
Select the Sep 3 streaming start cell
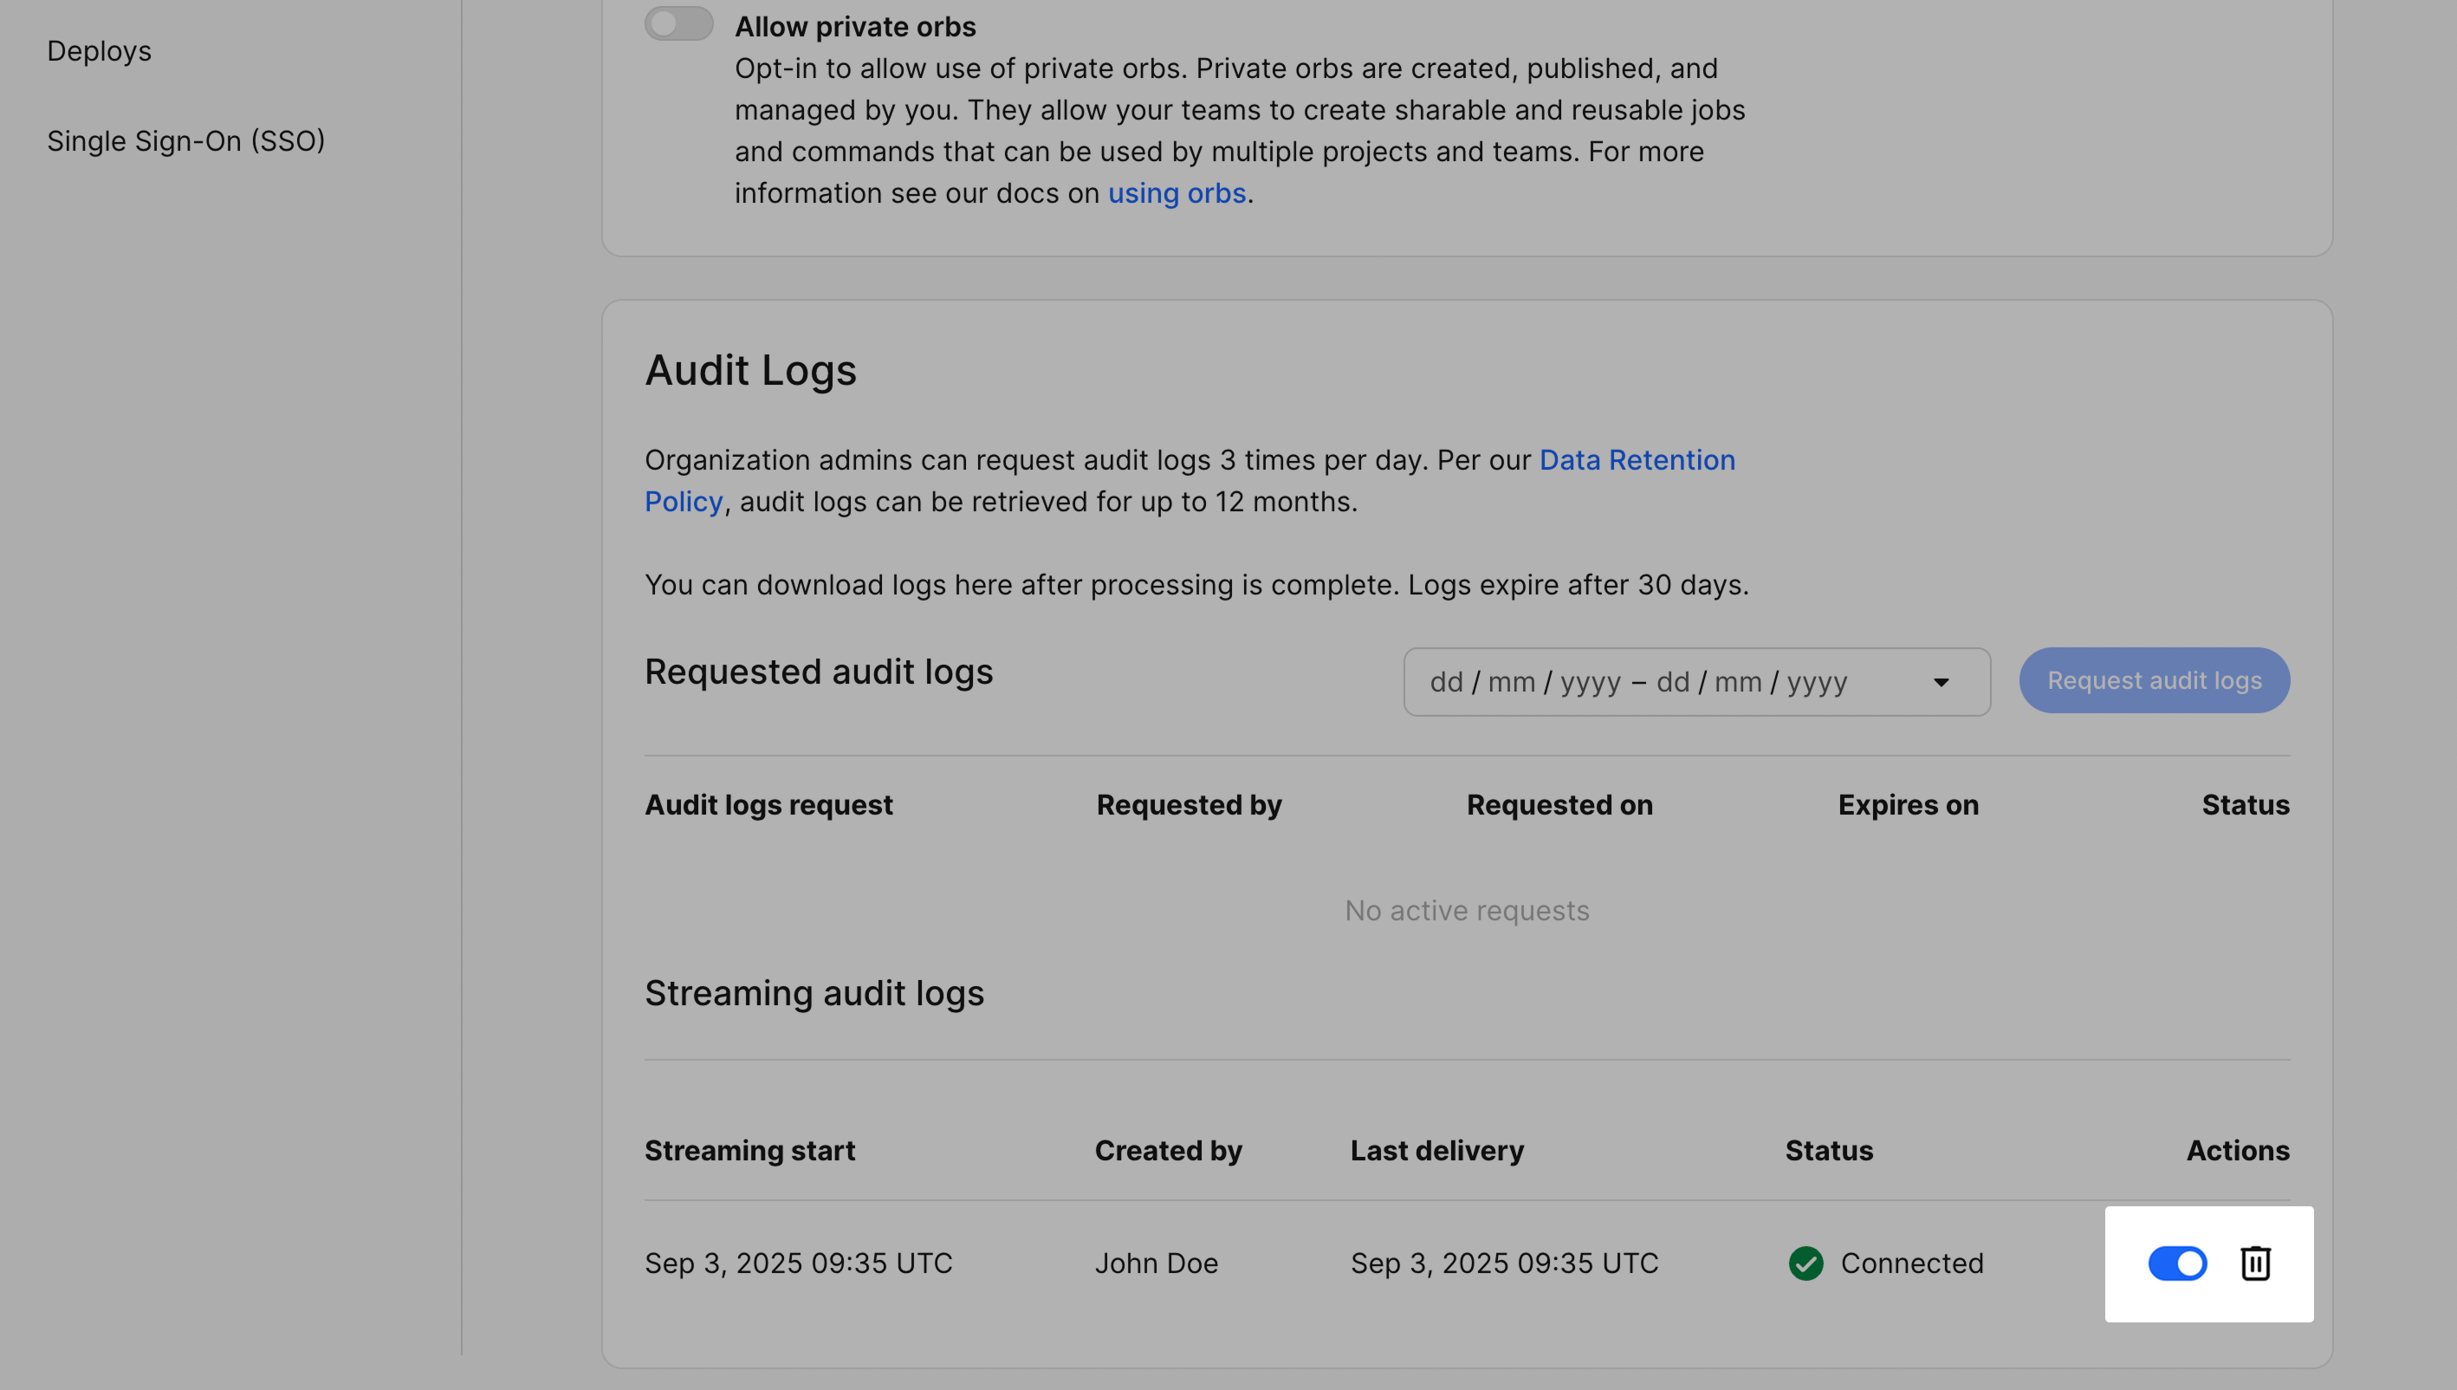[x=798, y=1263]
